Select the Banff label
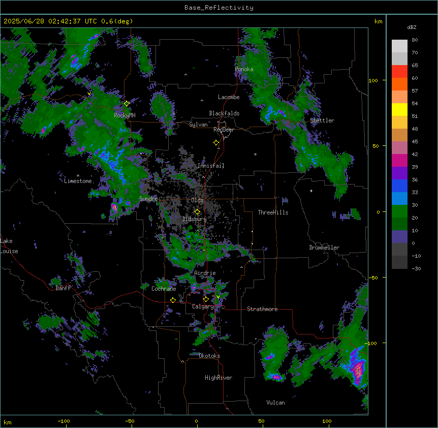438x428 pixels. (63, 288)
